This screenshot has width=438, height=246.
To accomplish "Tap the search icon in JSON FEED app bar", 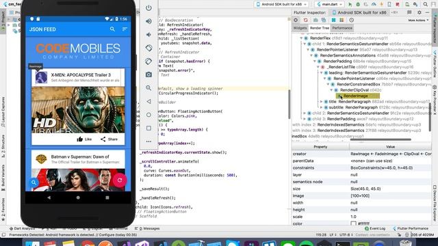I will 112,29.
